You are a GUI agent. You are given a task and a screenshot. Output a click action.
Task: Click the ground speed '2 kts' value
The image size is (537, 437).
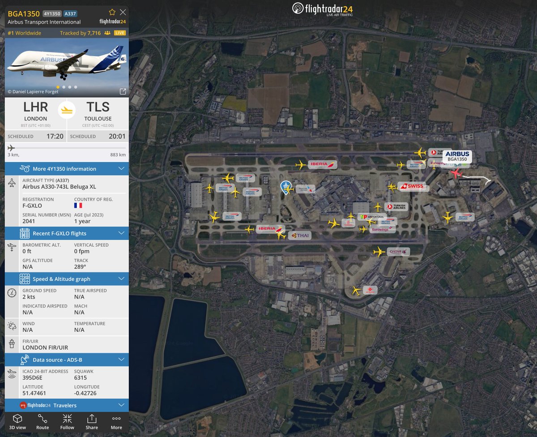pos(29,297)
